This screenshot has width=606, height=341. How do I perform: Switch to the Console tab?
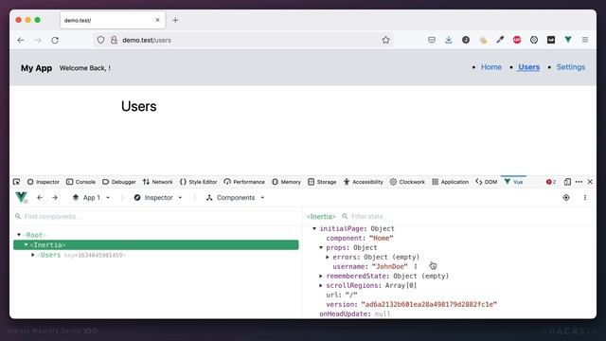click(80, 182)
